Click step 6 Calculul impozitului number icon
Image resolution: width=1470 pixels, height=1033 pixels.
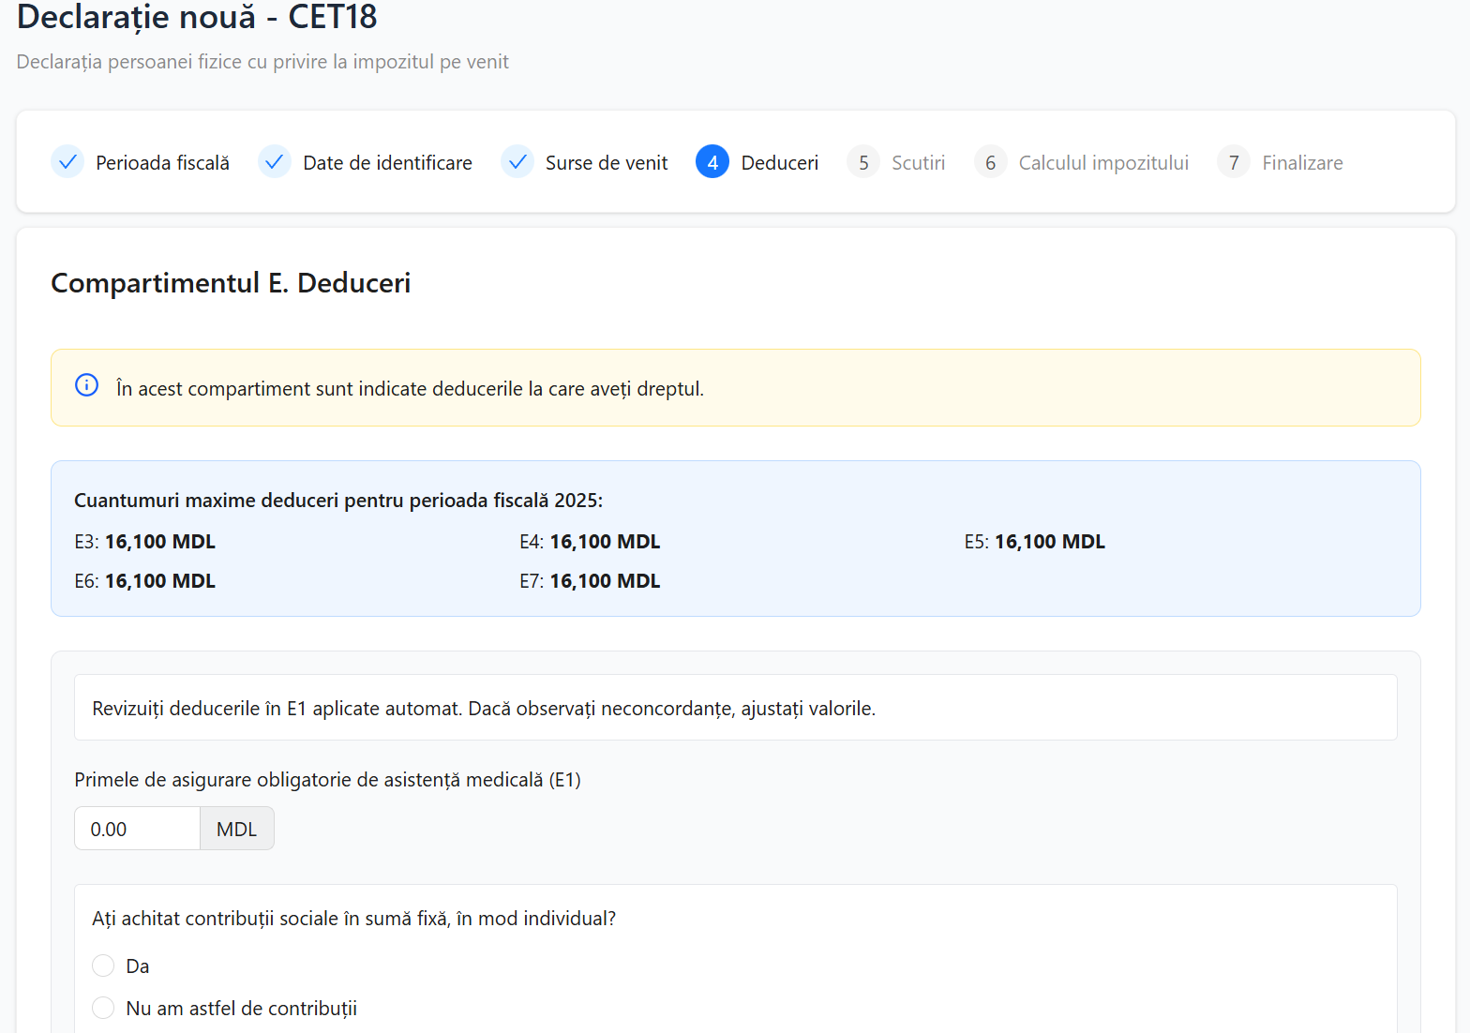click(x=990, y=162)
